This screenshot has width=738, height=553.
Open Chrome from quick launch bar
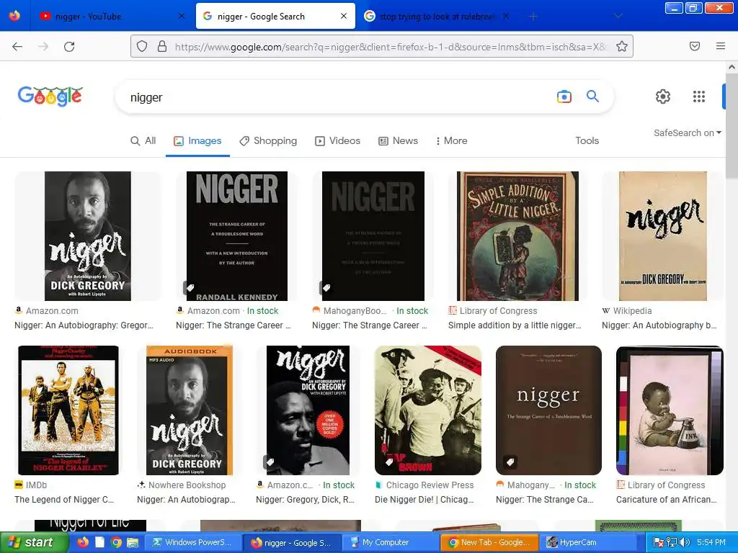pos(116,542)
